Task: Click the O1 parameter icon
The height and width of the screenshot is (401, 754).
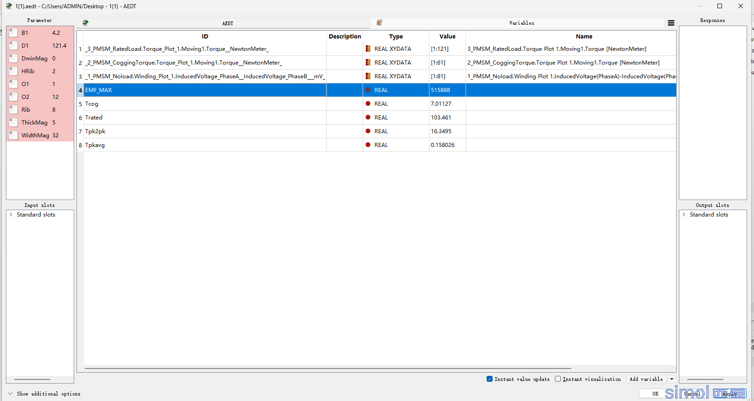Action: click(x=14, y=84)
